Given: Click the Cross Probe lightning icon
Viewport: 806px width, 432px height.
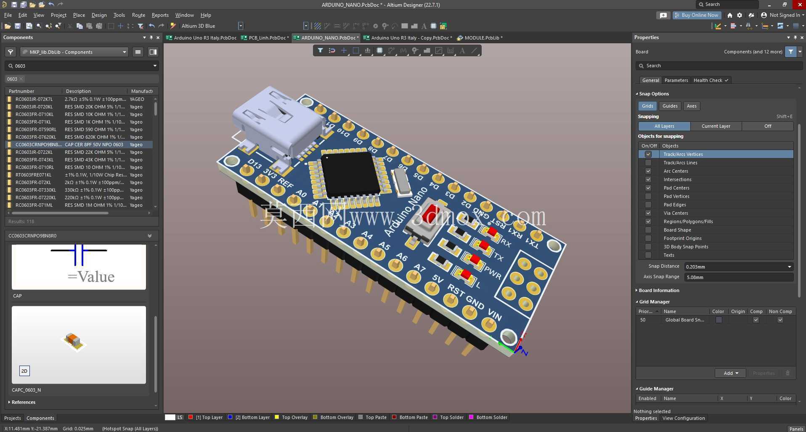Looking at the screenshot, I should pos(173,26).
